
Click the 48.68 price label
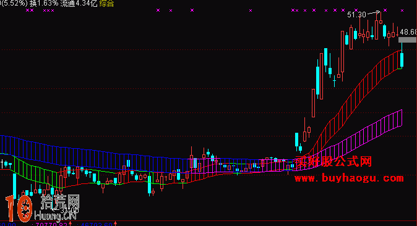coord(408,32)
